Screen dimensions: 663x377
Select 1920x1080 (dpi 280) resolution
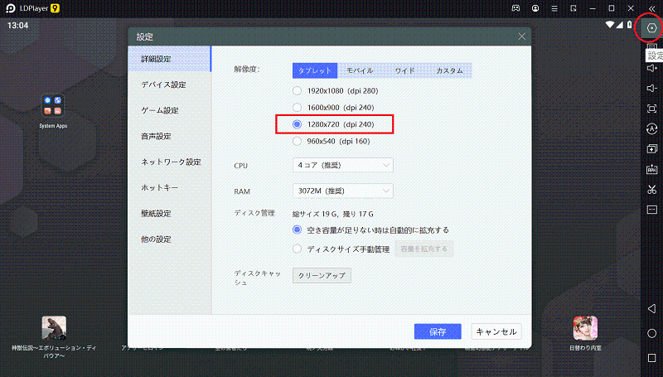click(298, 89)
